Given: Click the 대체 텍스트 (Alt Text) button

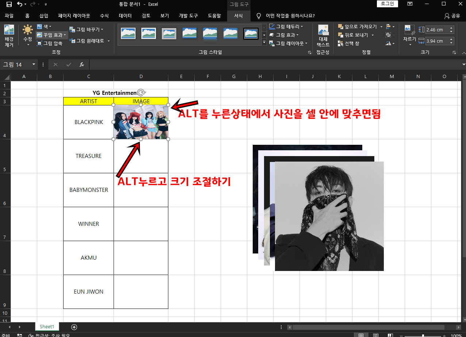Looking at the screenshot, I should 323,36.
